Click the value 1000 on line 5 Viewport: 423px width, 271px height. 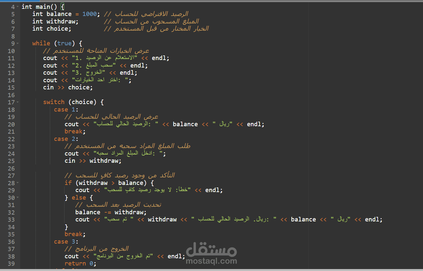89,14
